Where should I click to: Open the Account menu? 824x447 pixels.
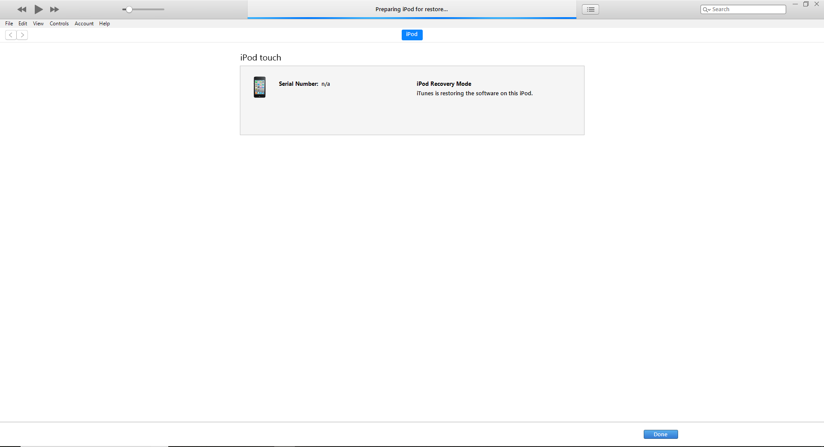pyautogui.click(x=84, y=24)
